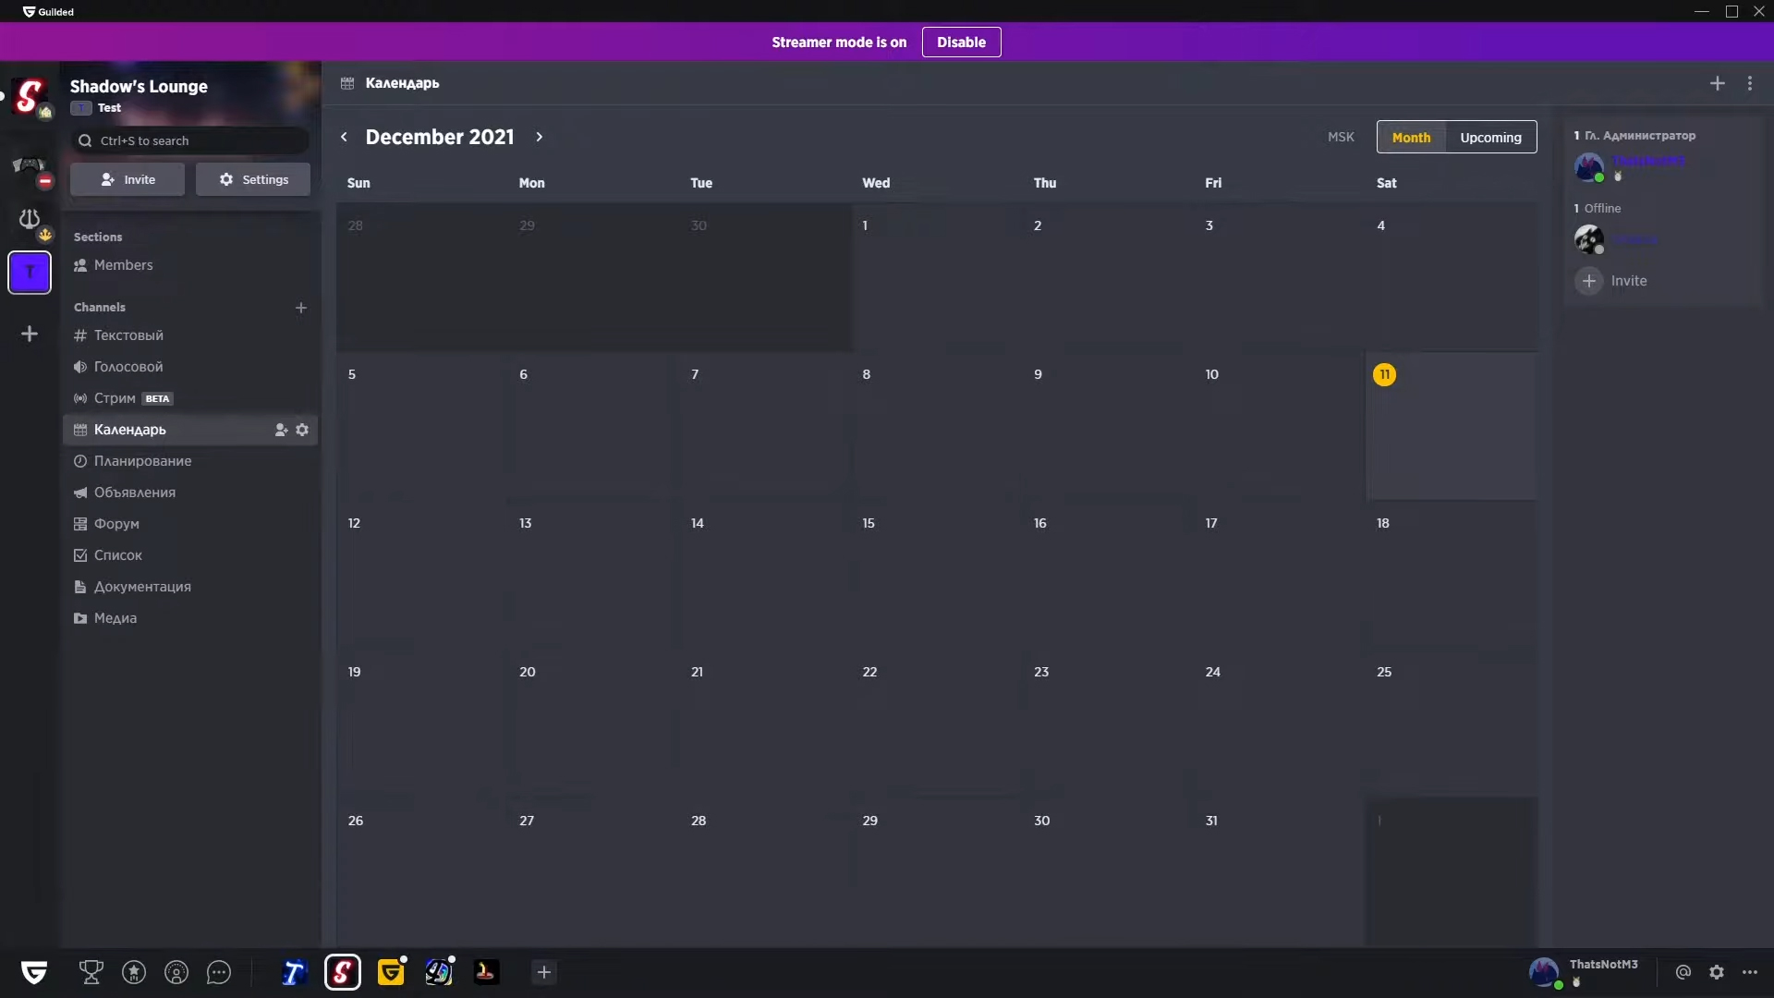Switch to Month calendar view
The width and height of the screenshot is (1774, 998).
[1411, 137]
